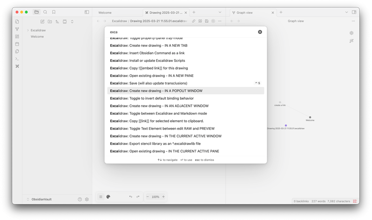372x220 pixels.
Task: Change sort order in file explorer
Action: (x=57, y=21)
